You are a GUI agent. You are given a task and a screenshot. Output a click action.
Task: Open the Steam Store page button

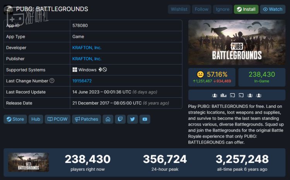point(15,119)
